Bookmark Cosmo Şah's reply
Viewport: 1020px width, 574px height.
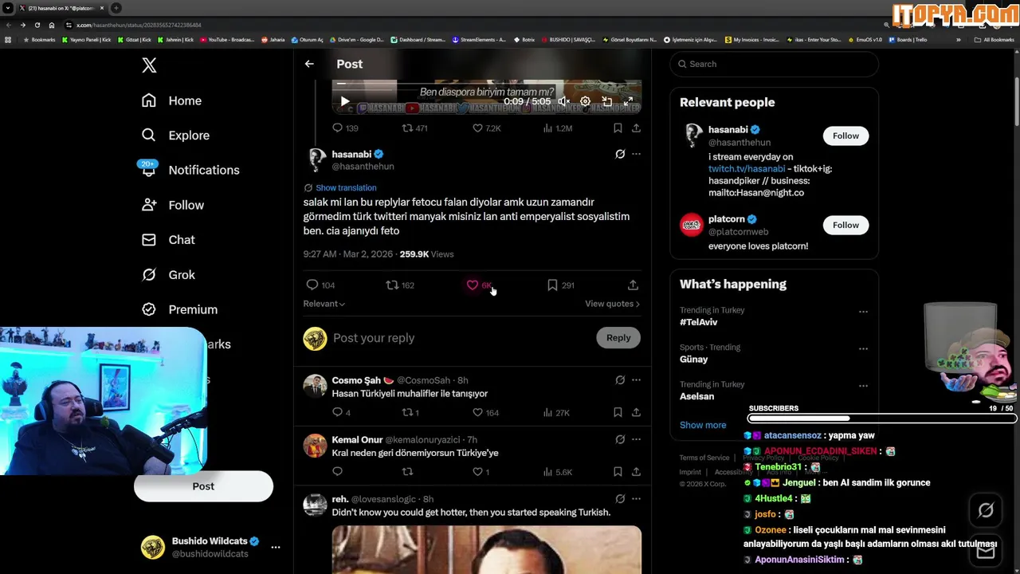618,412
